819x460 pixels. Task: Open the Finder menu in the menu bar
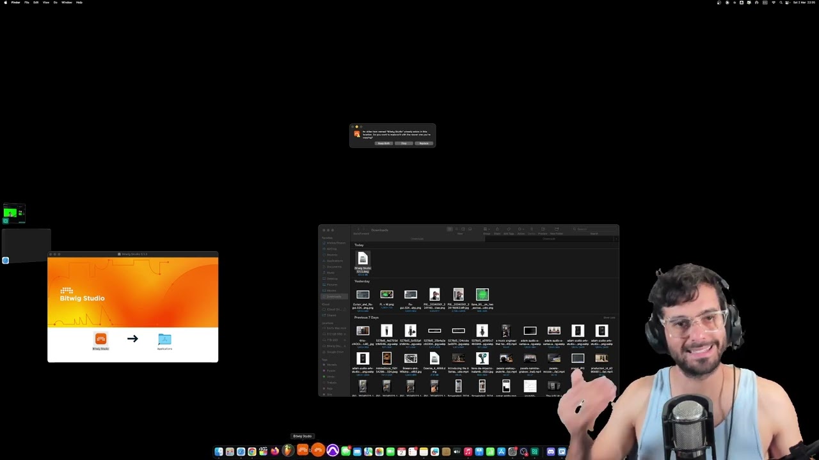click(15, 3)
